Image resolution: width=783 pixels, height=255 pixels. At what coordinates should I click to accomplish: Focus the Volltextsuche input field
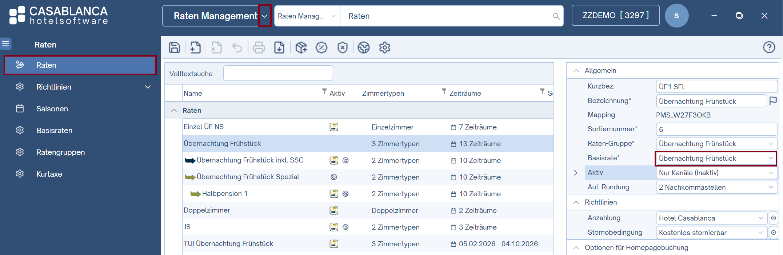point(278,73)
